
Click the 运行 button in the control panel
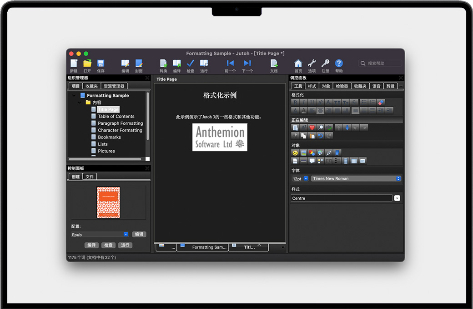tap(125, 245)
